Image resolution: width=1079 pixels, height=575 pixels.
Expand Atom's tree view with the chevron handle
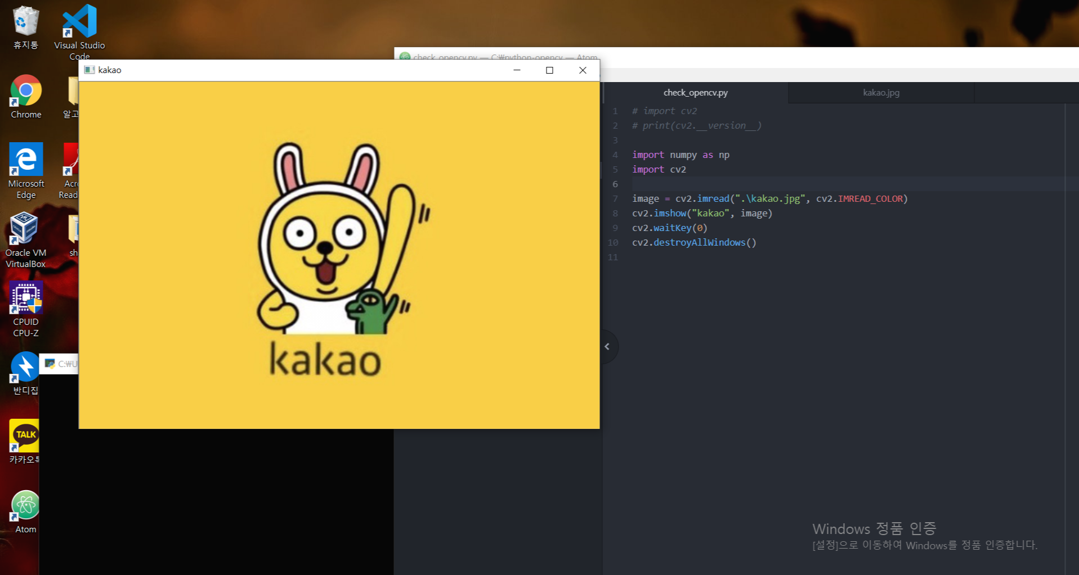tap(607, 347)
